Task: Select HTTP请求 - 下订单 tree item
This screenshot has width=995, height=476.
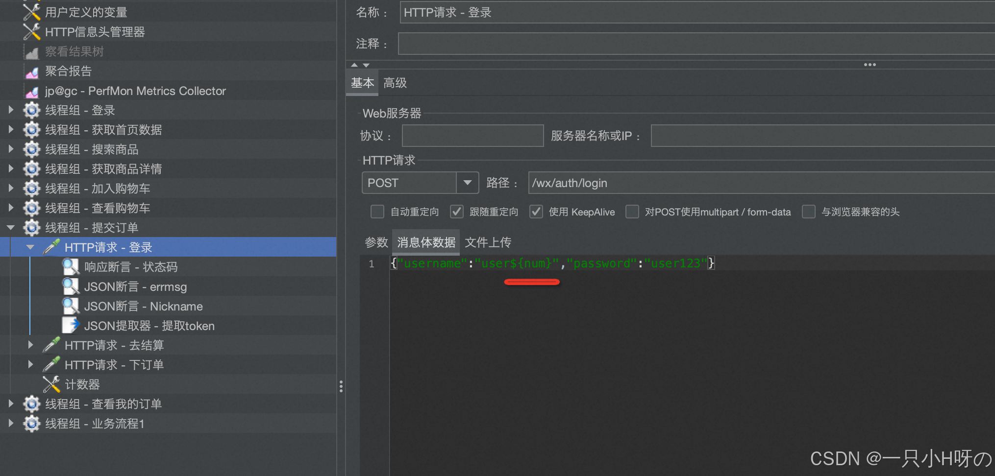Action: point(114,365)
